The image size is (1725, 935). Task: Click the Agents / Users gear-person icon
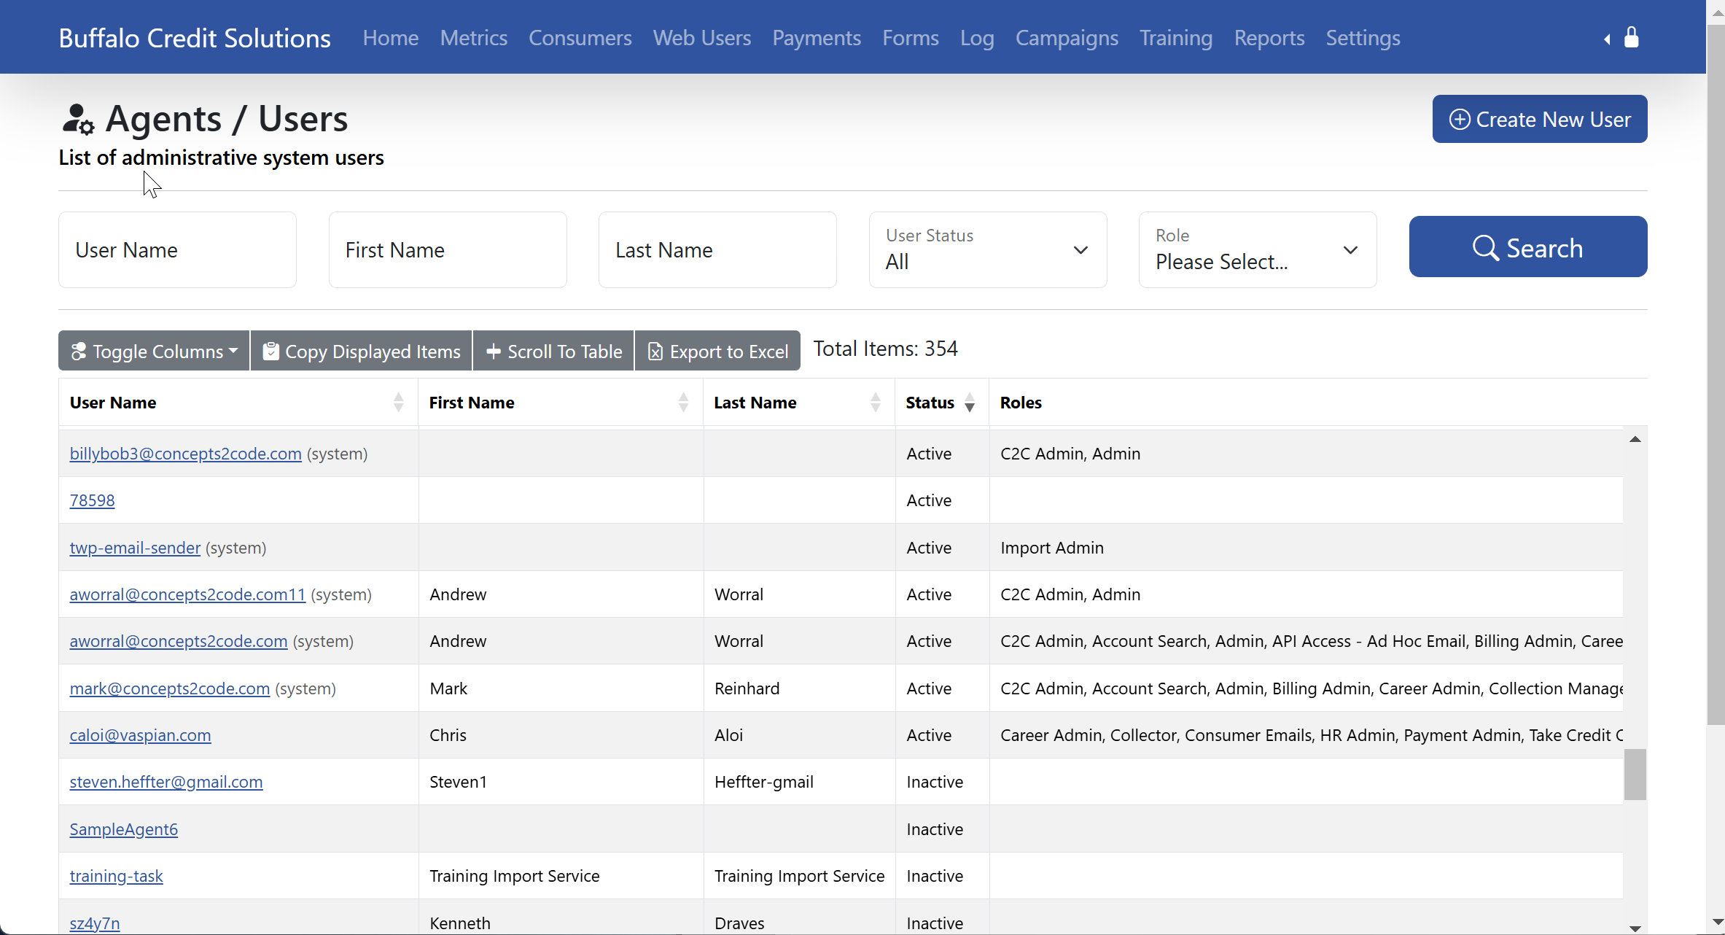[78, 119]
